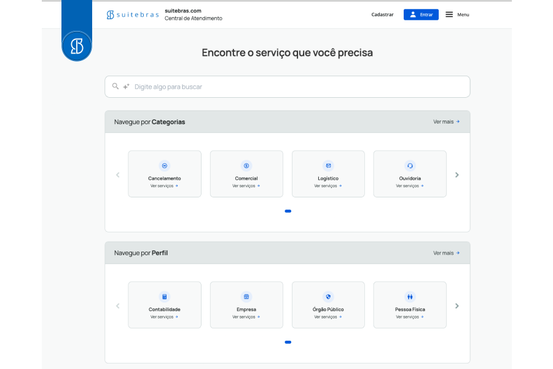Select the Comercial category icon
This screenshot has width=553, height=369.
[246, 165]
